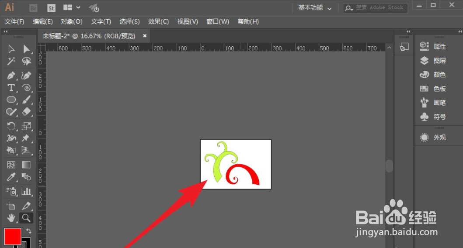Image resolution: width=463 pixels, height=248 pixels.
Task: Switch to the 未标题-2 document tab
Action: [x=89, y=36]
